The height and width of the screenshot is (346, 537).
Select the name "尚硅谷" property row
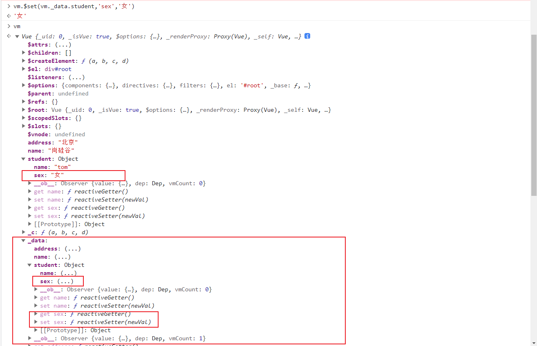[x=51, y=151]
